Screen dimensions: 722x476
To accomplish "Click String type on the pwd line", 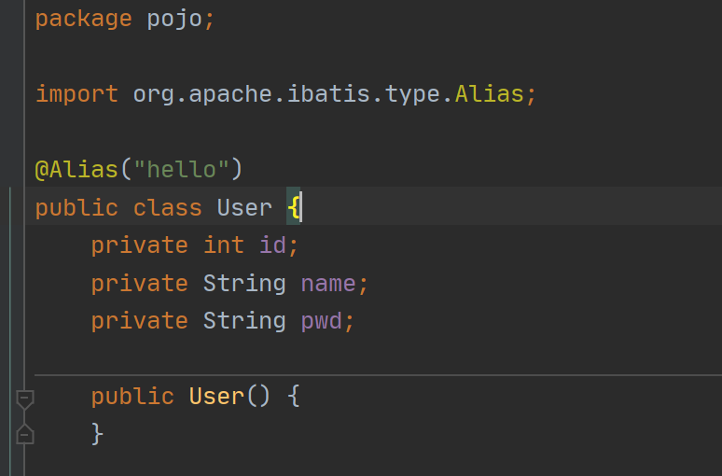I will tap(244, 321).
